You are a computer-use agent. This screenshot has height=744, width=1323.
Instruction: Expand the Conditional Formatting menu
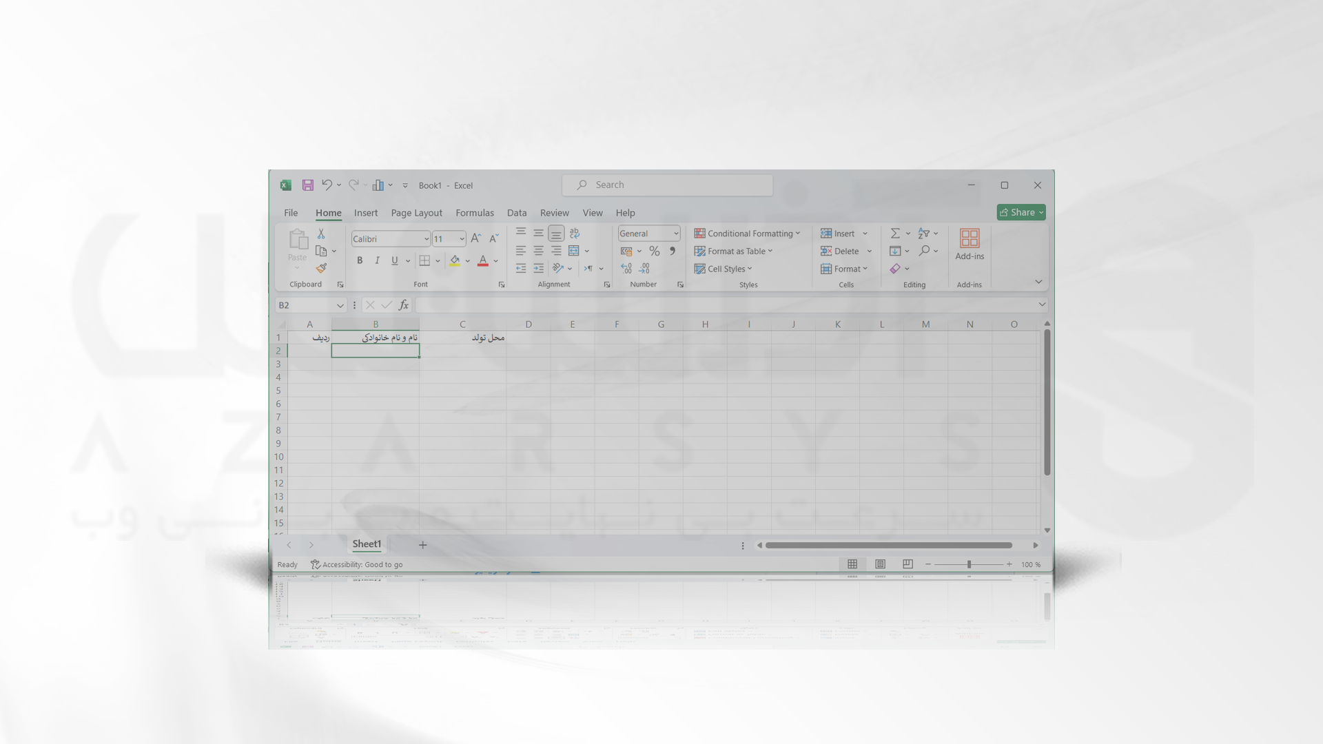[x=748, y=234]
